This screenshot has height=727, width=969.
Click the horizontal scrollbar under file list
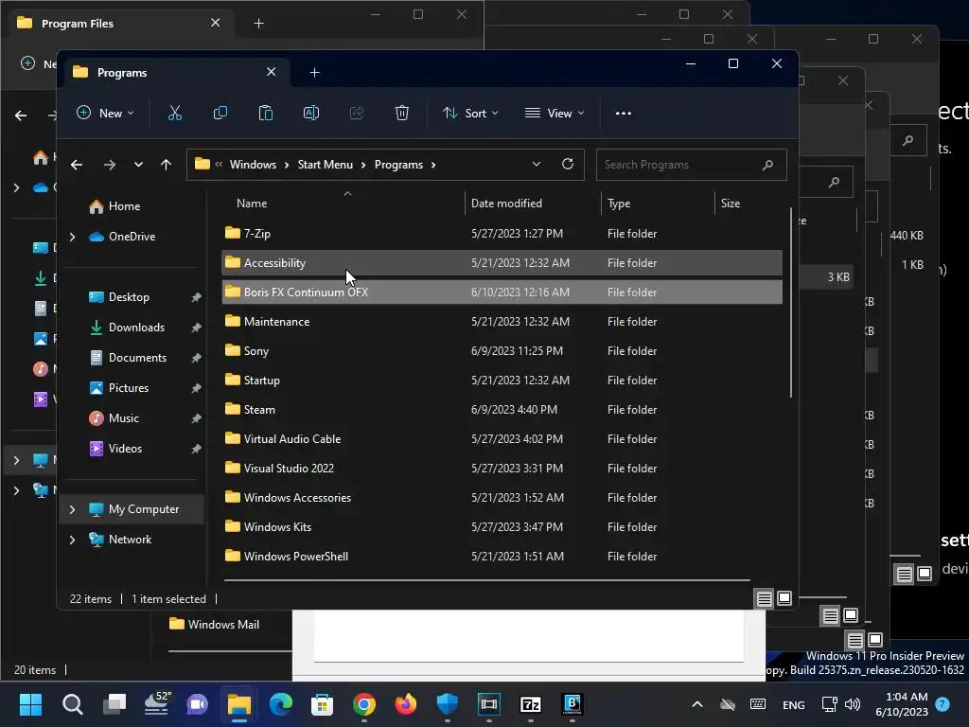point(487,580)
